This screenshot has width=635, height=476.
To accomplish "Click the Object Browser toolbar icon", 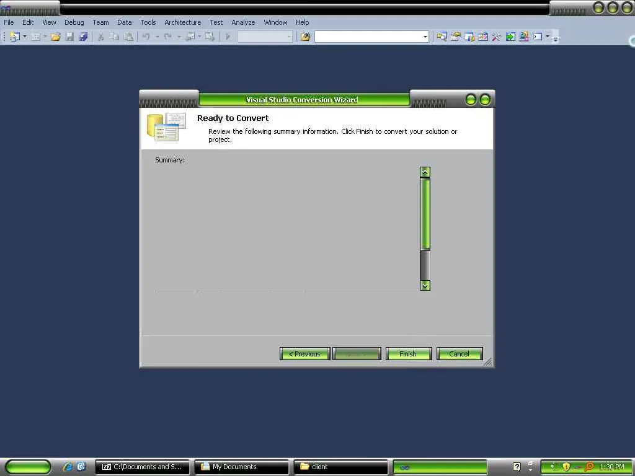I will (x=482, y=37).
